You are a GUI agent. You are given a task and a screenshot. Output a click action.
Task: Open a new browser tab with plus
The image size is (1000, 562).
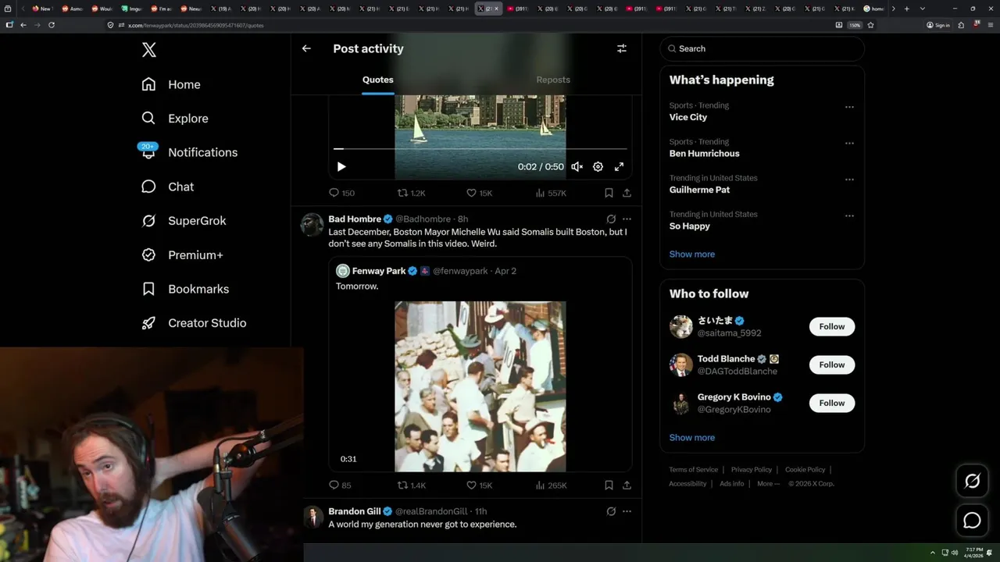click(906, 9)
